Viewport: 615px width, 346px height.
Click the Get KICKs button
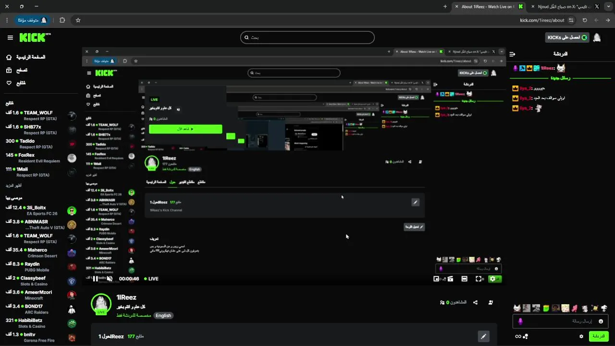(567, 37)
